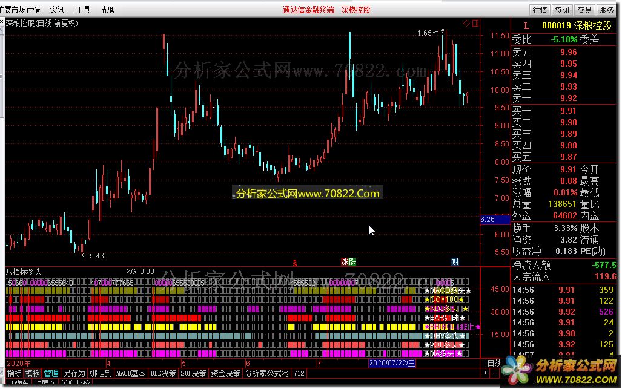This screenshot has width=622, height=389.
Task: Click the ★MA多头★ row label
Action: (x=443, y=353)
